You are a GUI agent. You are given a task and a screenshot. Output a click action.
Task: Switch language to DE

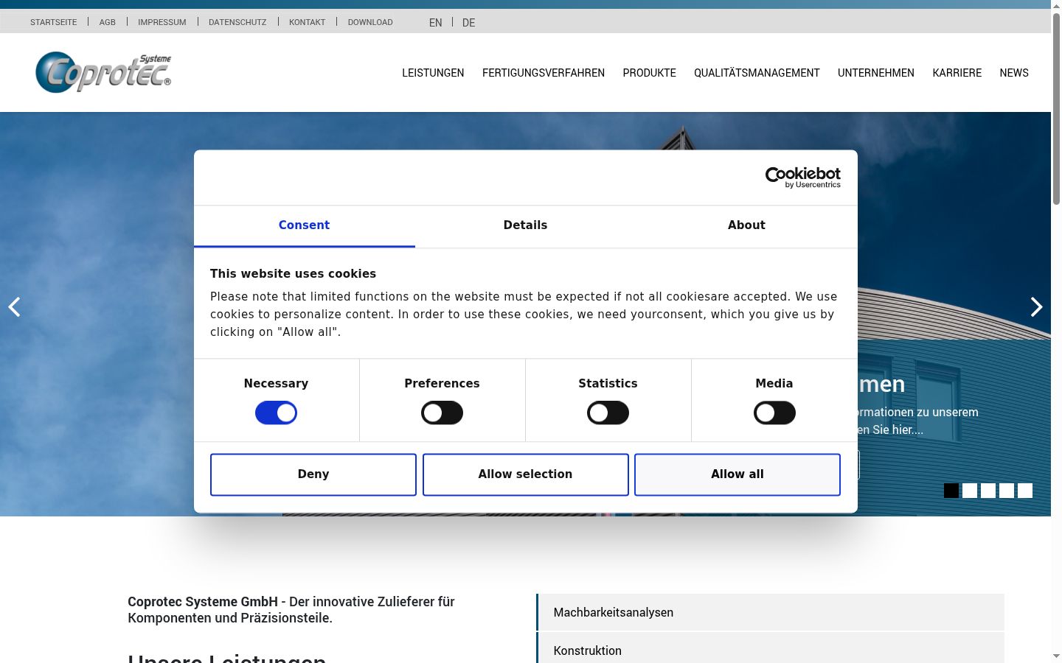(x=468, y=23)
